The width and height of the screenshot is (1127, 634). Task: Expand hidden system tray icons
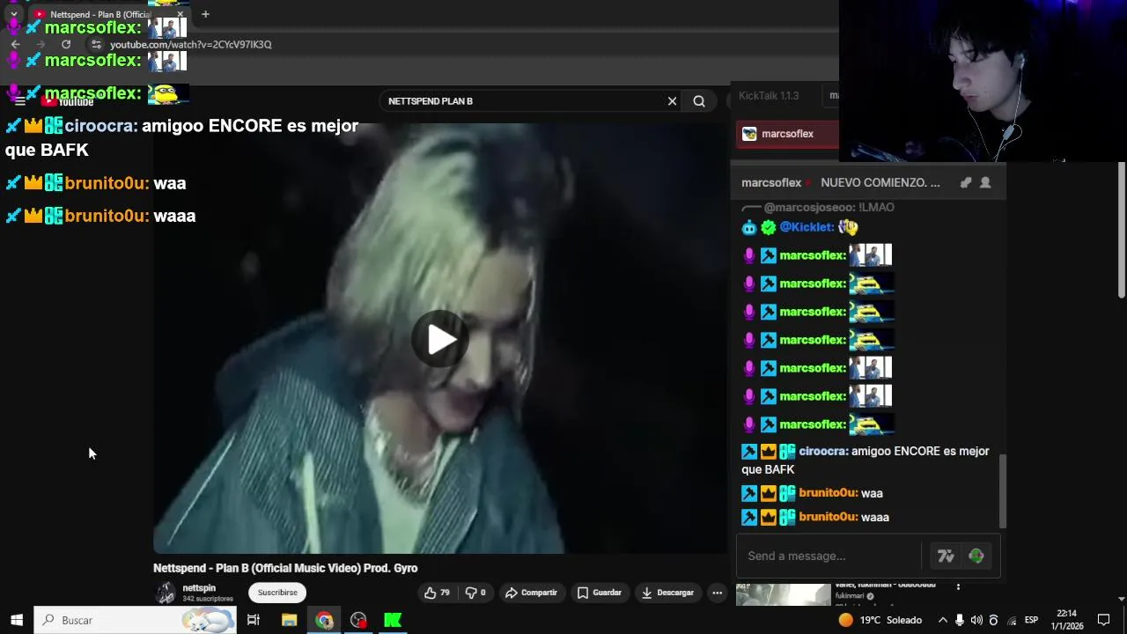[943, 620]
